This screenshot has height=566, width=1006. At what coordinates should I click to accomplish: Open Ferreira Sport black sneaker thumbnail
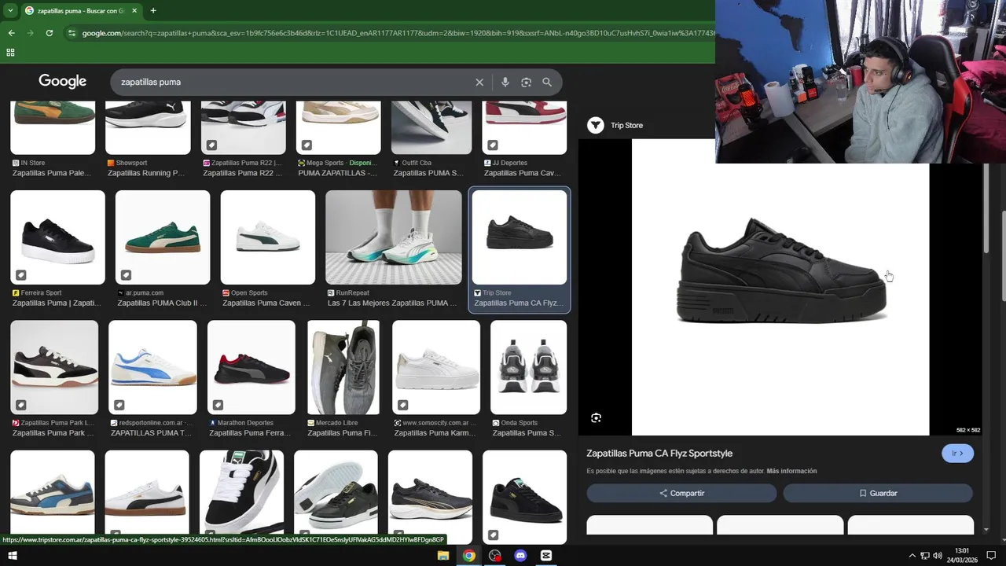click(57, 237)
